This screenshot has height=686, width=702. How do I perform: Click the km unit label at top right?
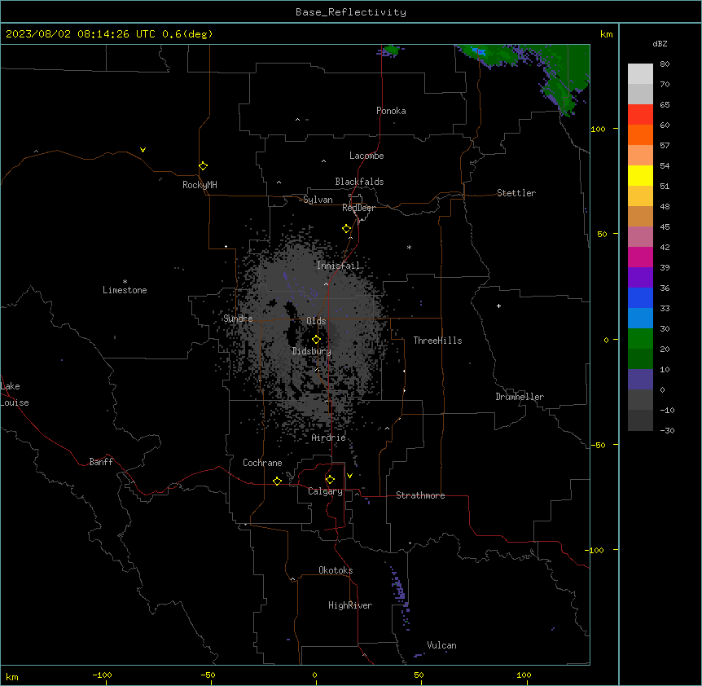606,34
